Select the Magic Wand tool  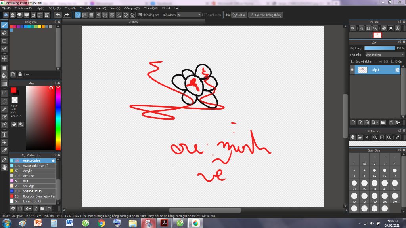(x=4, y=109)
